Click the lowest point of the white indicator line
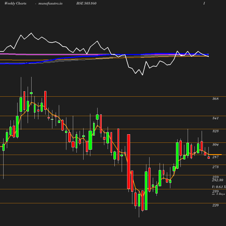The width and height of the screenshot is (226, 226). point(142,75)
